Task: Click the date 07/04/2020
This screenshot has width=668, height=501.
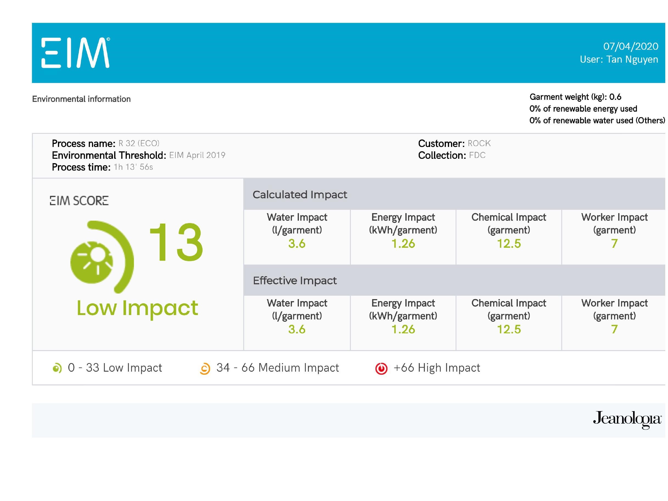Action: tap(631, 46)
